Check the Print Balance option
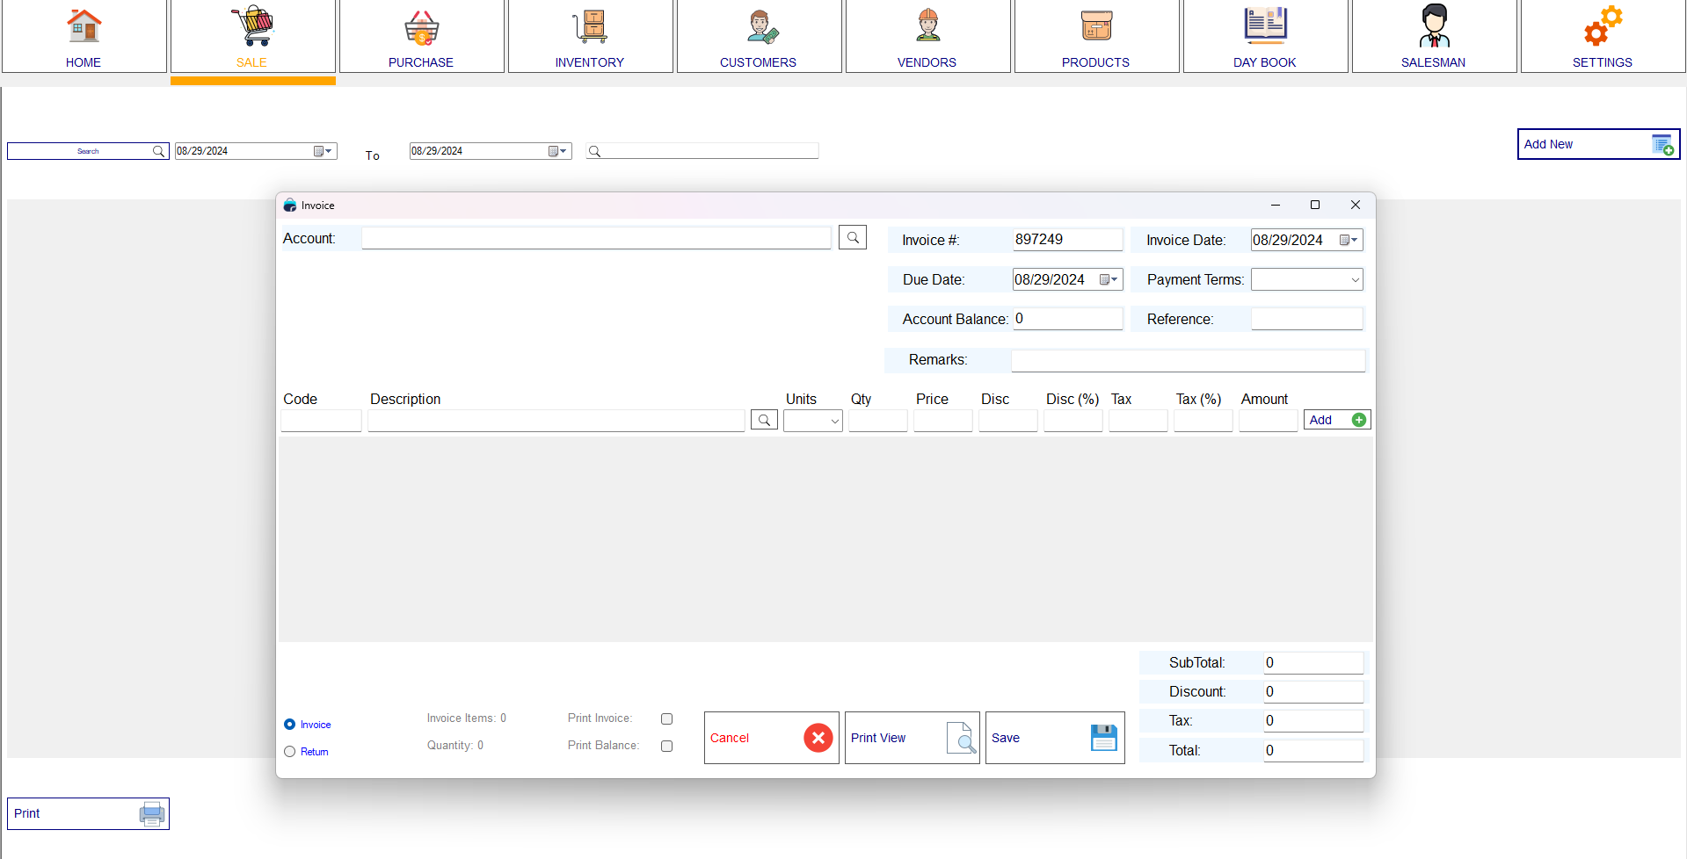This screenshot has height=859, width=1687. point(666,746)
